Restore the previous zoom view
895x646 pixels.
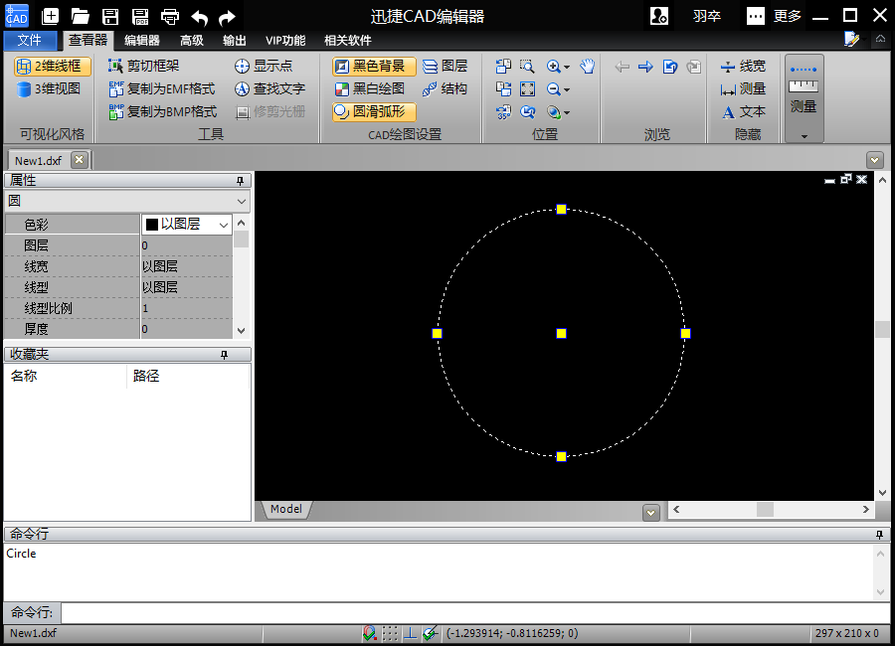[527, 112]
